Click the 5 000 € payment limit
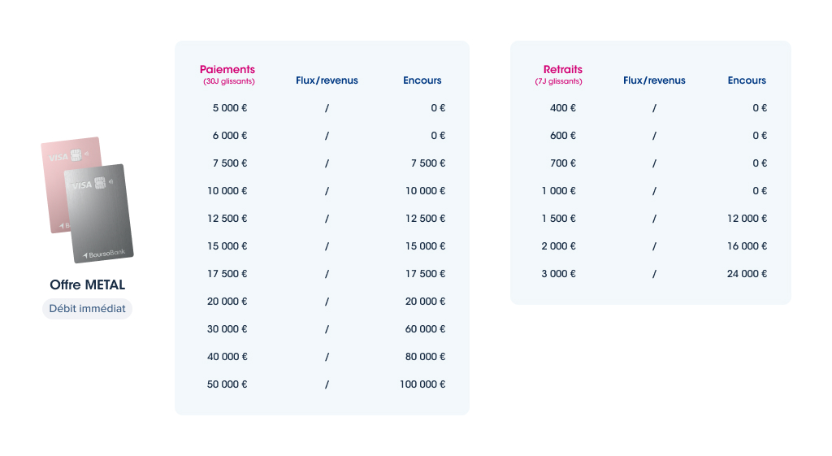This screenshot has width=832, height=456. 230,108
